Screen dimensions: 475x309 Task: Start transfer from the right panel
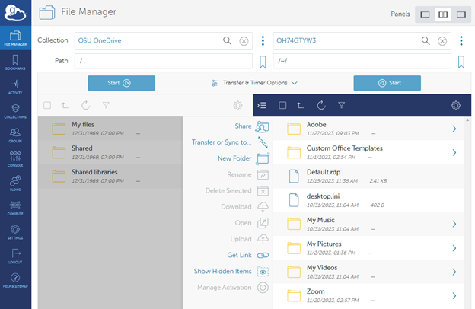387,83
